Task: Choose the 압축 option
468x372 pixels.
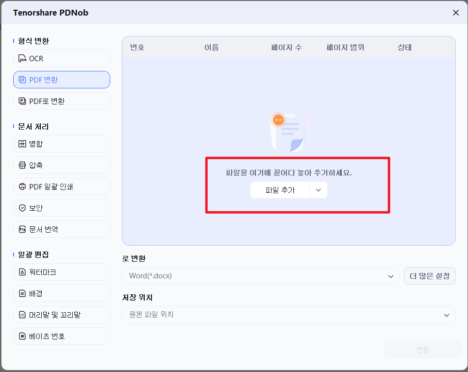Action: click(x=62, y=165)
